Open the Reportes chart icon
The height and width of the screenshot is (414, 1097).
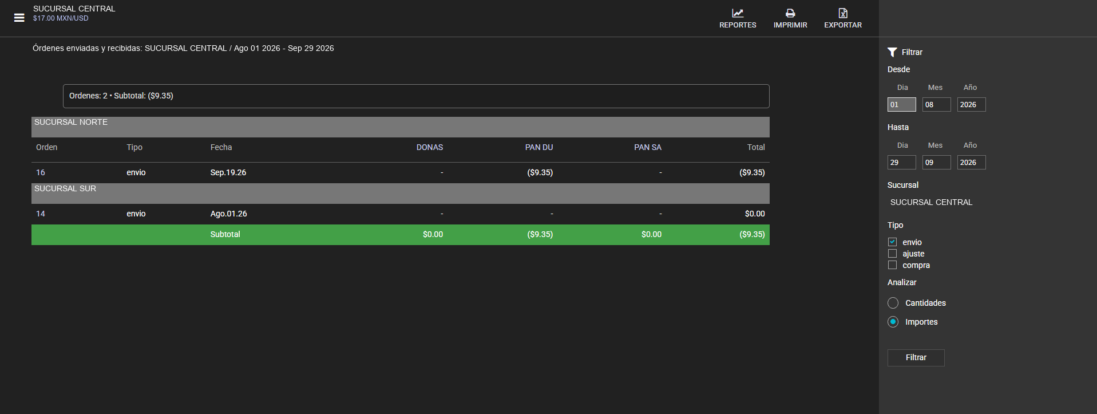coord(738,13)
